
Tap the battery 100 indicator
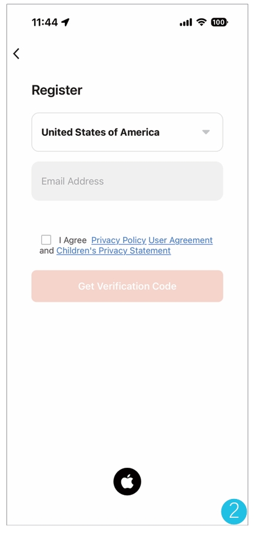pos(220,22)
